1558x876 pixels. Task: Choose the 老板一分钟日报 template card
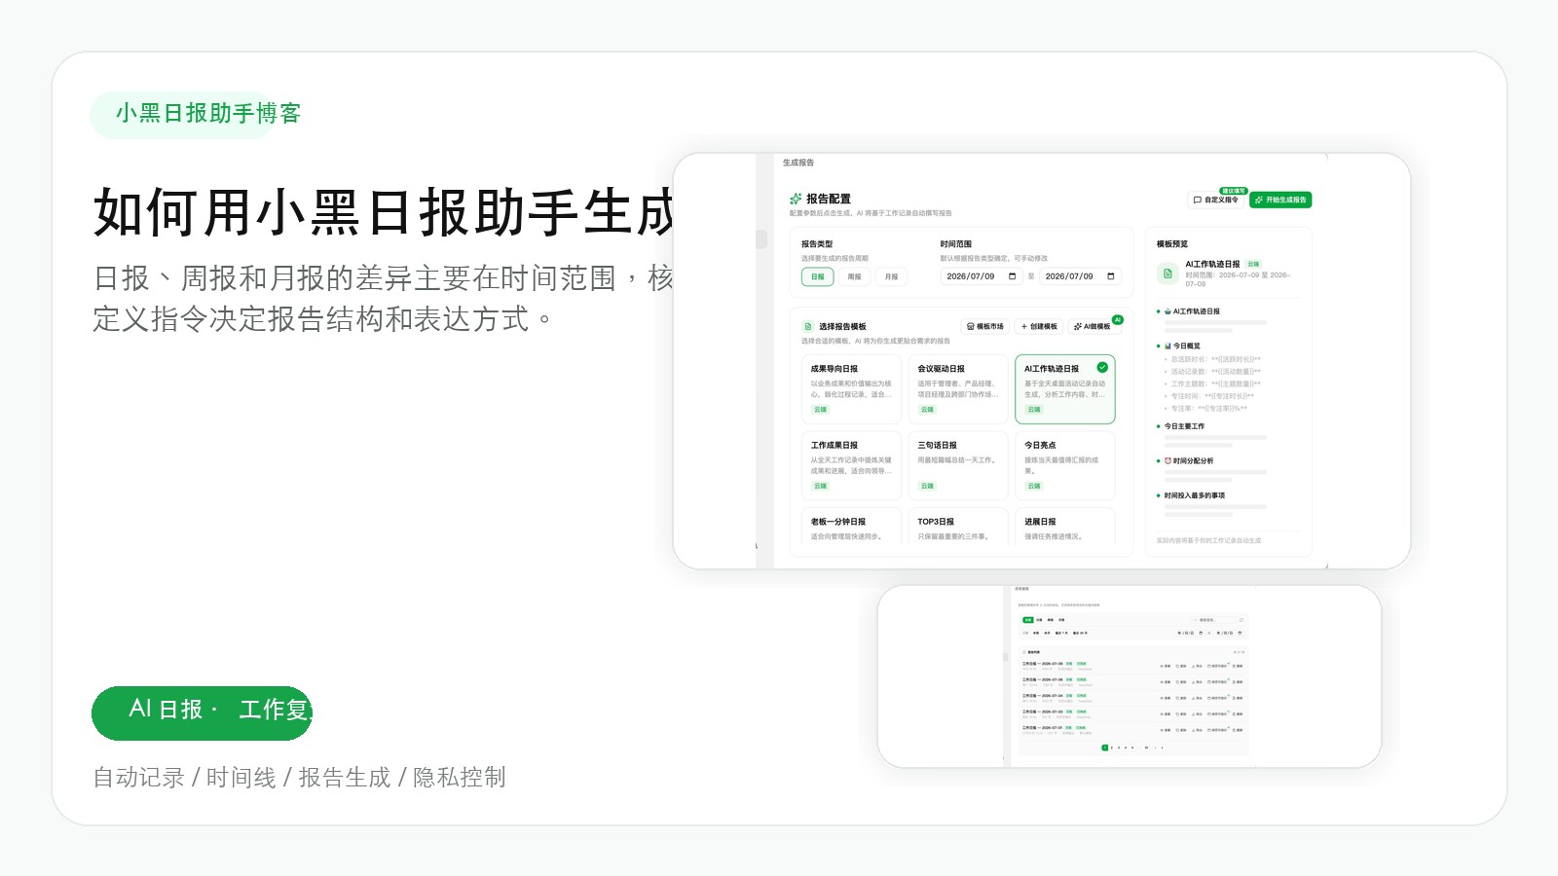pyautogui.click(x=851, y=529)
